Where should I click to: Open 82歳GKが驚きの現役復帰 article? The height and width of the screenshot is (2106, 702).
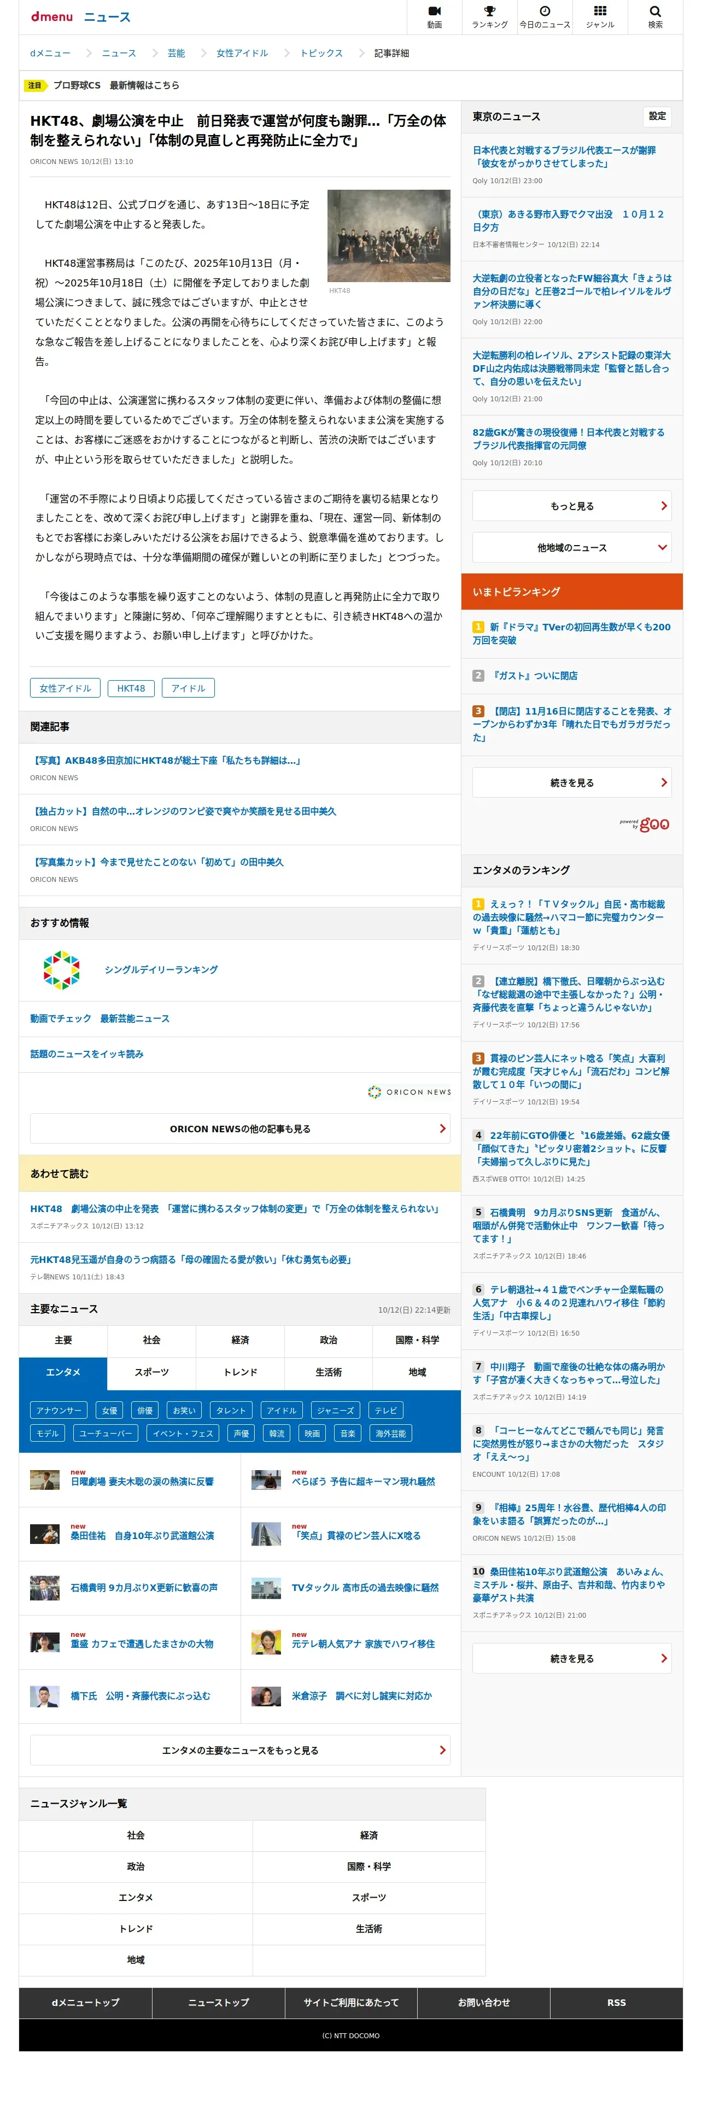point(569,438)
